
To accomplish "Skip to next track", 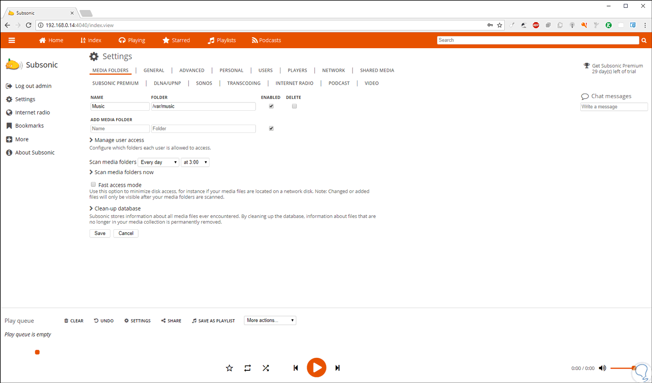I will click(x=337, y=368).
